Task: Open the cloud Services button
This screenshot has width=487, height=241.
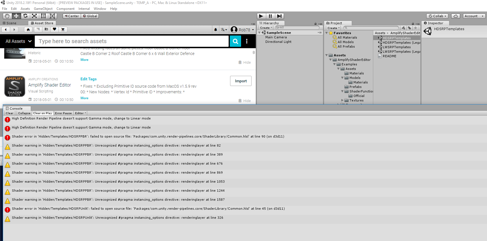Action: [x=456, y=16]
